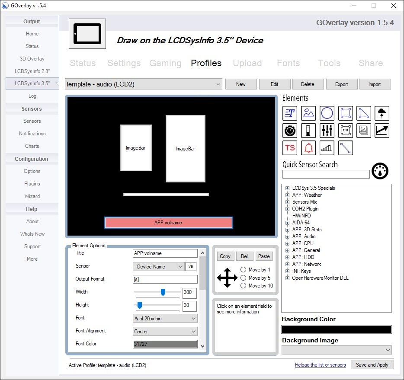Click the sensor gauge icon beside Quick Sensor Search
The width and height of the screenshot is (404, 380).
coord(380,171)
